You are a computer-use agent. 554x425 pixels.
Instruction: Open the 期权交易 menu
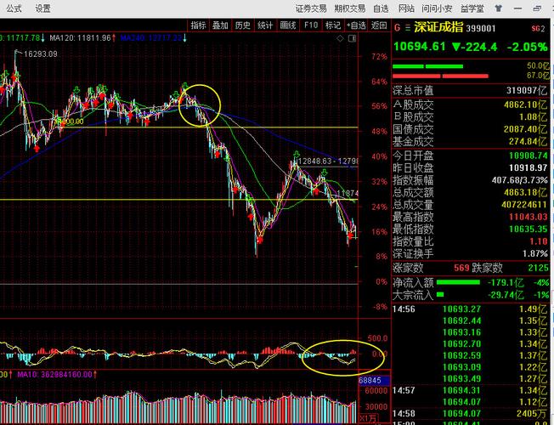coord(349,8)
